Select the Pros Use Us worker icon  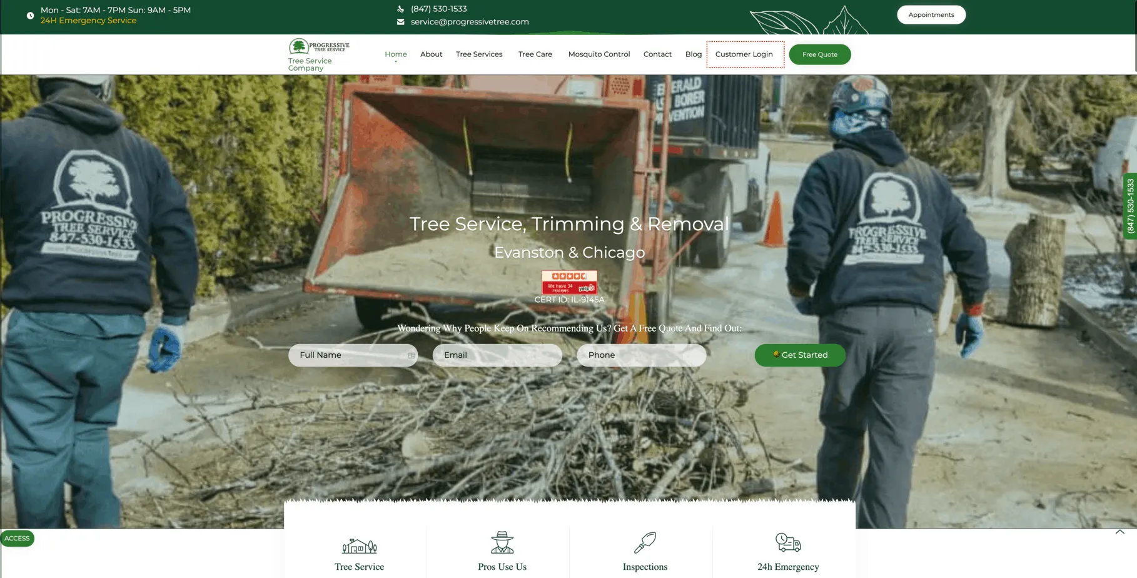(502, 543)
